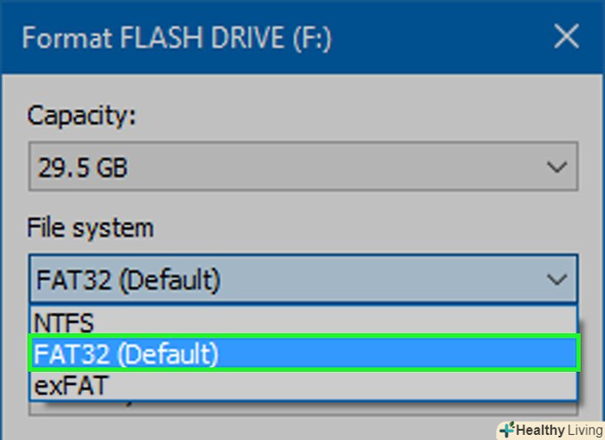
Task: Click the partially hidden field below exFAT
Action: click(302, 407)
